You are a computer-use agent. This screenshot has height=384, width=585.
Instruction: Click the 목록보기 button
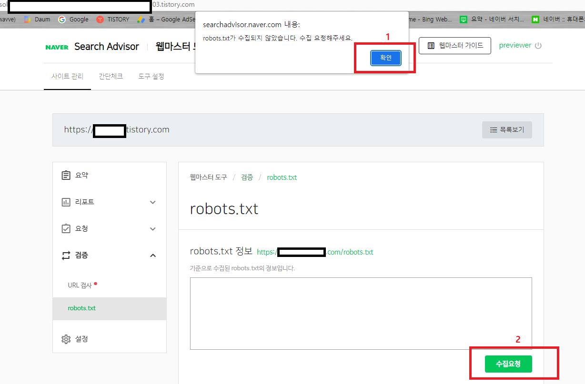[x=507, y=129]
